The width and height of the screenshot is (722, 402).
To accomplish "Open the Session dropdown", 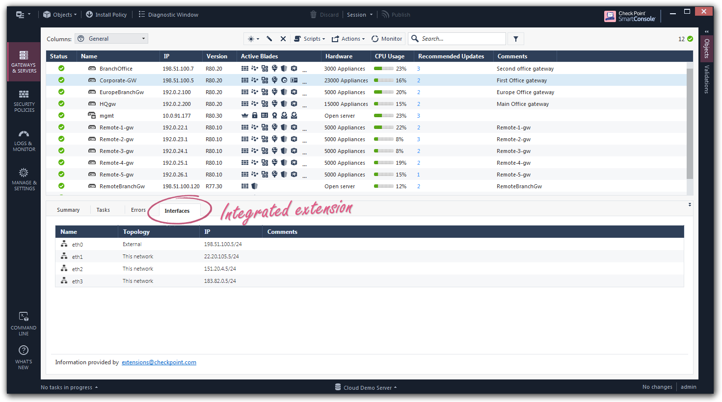I will [x=360, y=15].
